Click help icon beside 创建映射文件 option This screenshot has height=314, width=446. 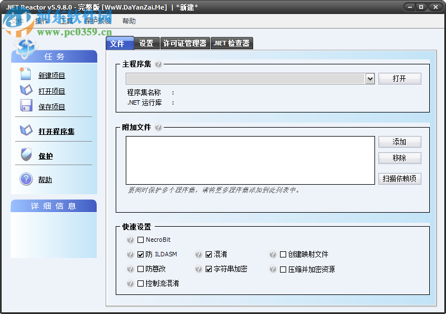coord(273,254)
